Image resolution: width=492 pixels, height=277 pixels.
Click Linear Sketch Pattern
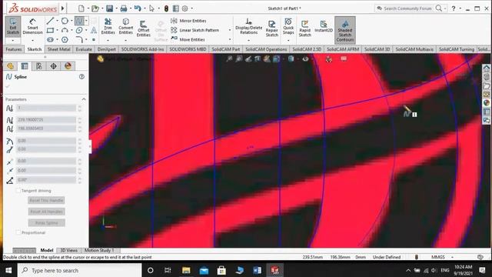pos(194,30)
